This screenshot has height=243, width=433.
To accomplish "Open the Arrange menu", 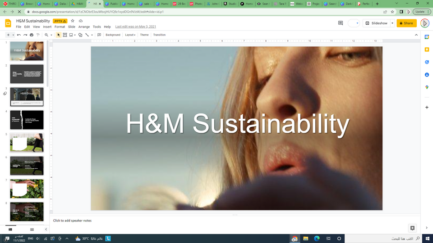I will (84, 27).
